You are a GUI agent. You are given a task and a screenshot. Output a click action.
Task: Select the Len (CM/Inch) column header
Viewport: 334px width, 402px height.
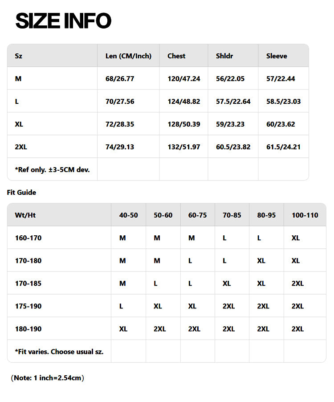[x=128, y=56]
